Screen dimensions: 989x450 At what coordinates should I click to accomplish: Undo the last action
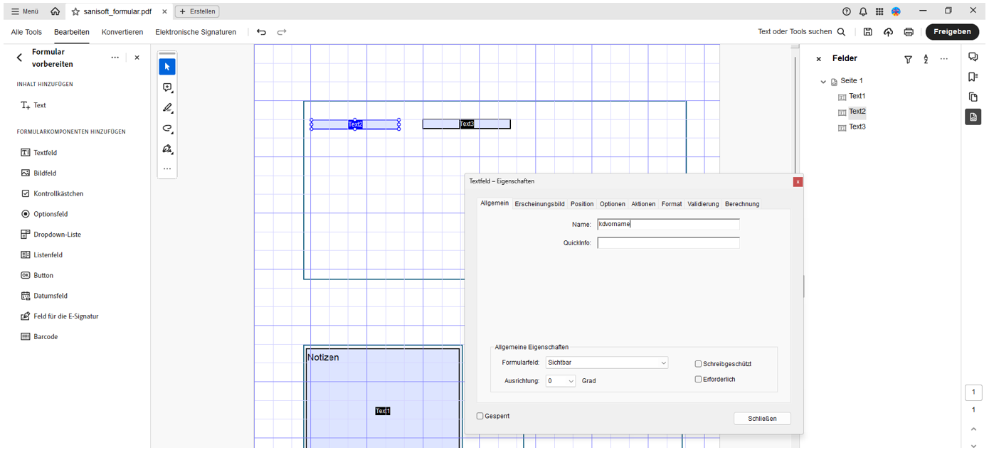click(261, 32)
